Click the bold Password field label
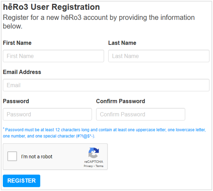Image resolution: width=213 pixels, height=191 pixels. pos(16,101)
